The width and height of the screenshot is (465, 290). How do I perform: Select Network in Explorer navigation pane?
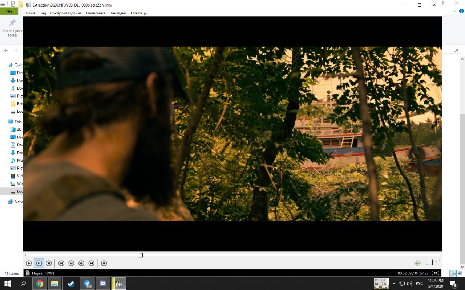[15, 202]
